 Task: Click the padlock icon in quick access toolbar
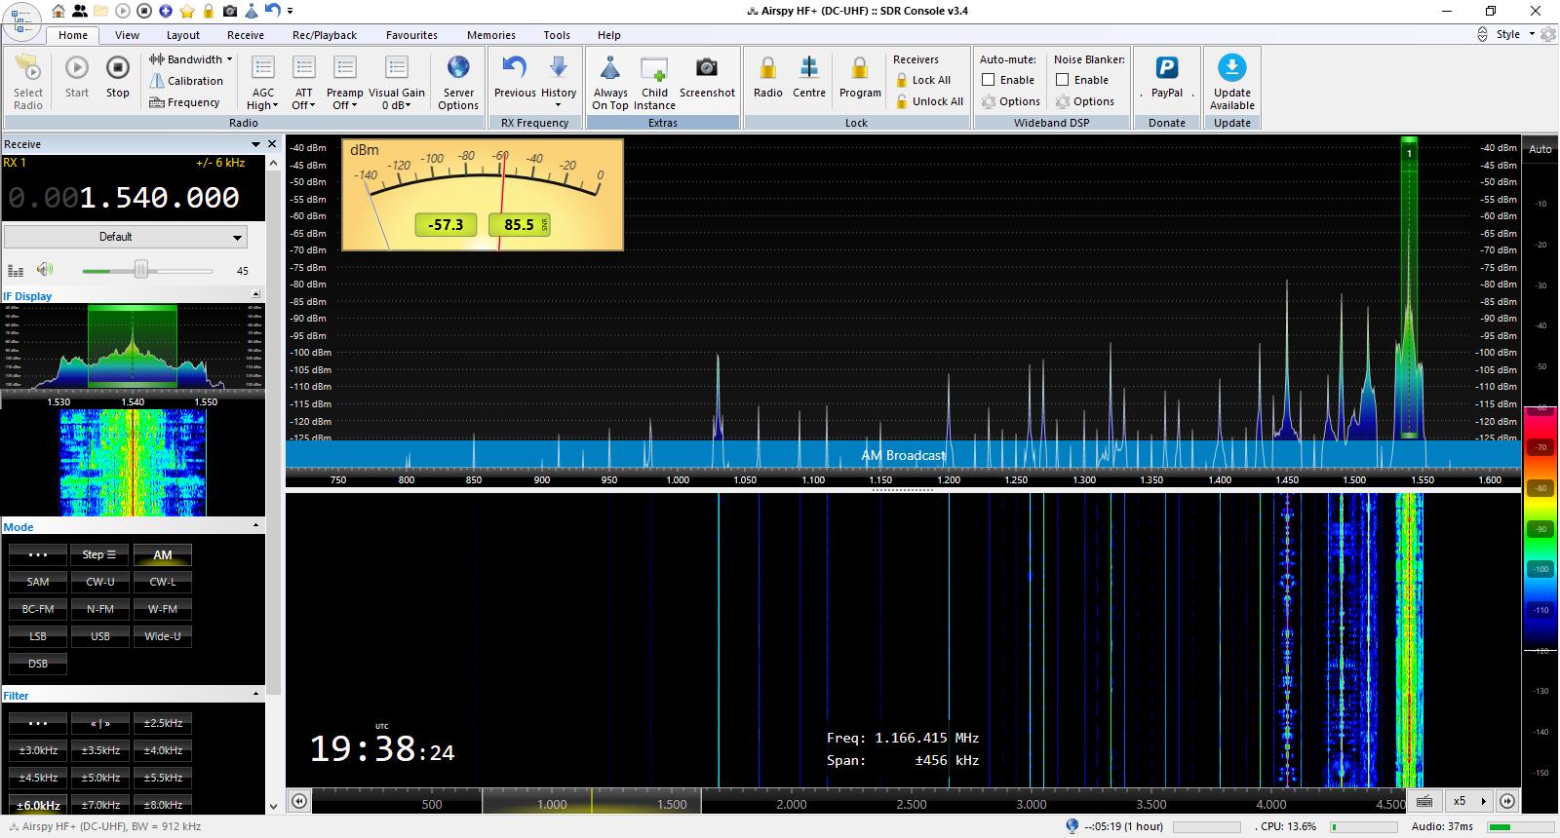pyautogui.click(x=209, y=11)
